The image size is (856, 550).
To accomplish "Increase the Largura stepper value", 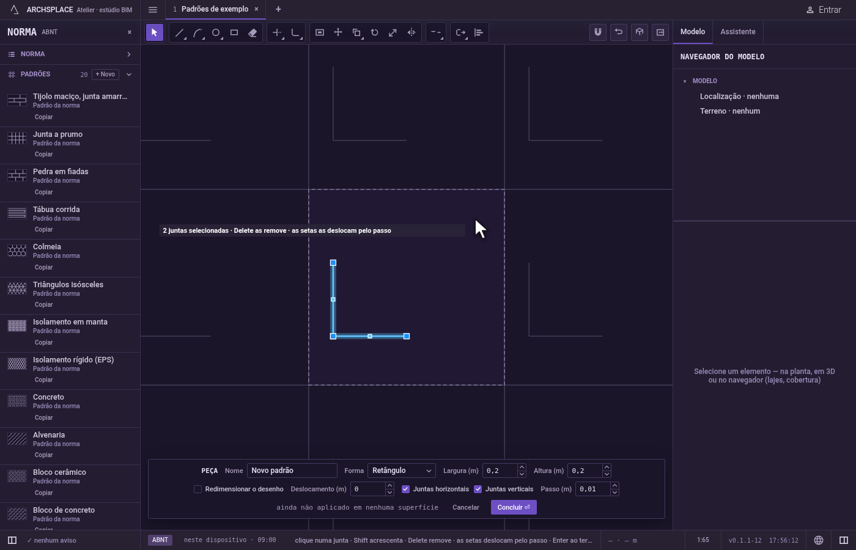I will pyautogui.click(x=522, y=468).
